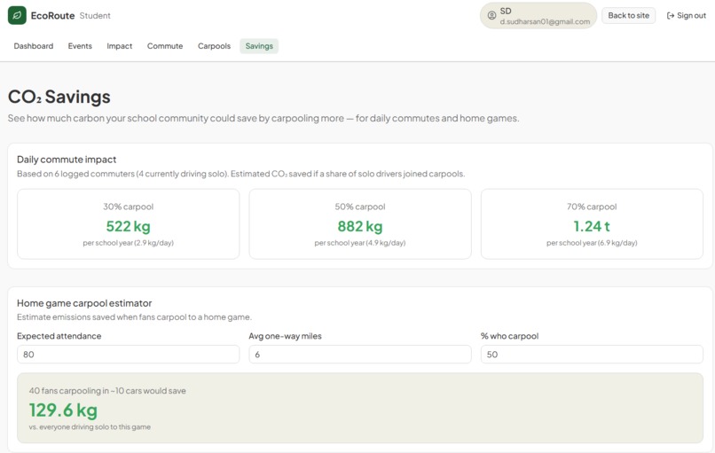Click 'per school year (2.9 kg/day)' text

tap(128, 243)
